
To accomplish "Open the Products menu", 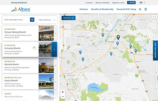I will (84, 9).
